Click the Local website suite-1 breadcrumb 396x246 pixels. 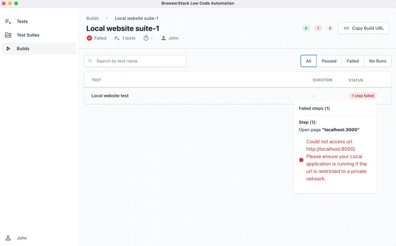[x=137, y=18]
